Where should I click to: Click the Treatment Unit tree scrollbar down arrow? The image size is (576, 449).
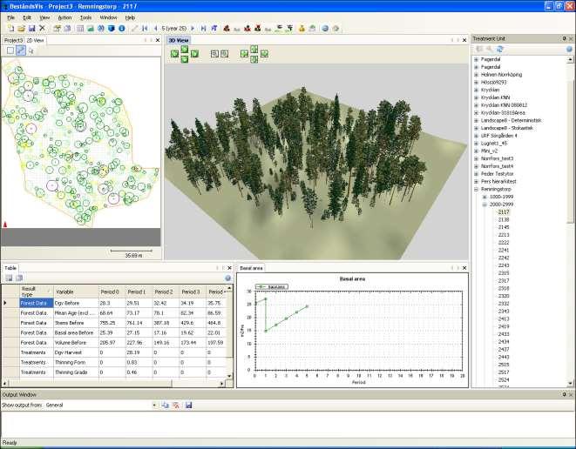point(570,384)
